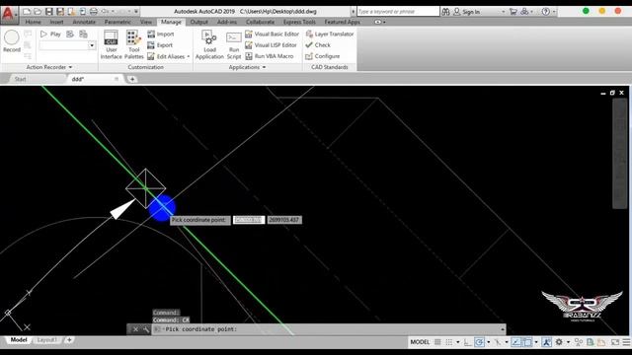The width and height of the screenshot is (632, 355).
Task: Open the Help question mark icon
Action: tap(545, 12)
